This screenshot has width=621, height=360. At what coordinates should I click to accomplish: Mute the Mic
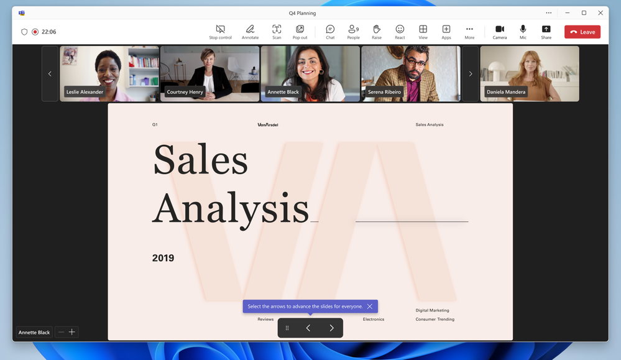[x=523, y=32]
